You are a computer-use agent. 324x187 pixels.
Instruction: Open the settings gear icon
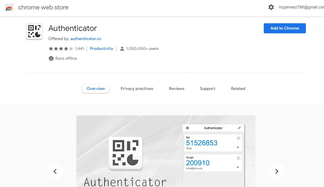point(271,7)
